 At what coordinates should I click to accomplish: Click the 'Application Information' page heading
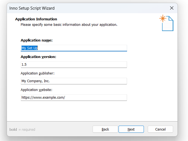click(x=36, y=19)
